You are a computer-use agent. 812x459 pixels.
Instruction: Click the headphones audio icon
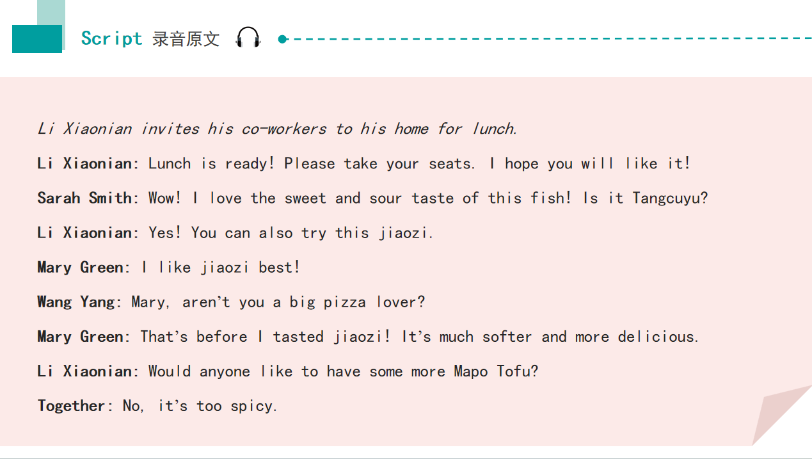pyautogui.click(x=248, y=38)
